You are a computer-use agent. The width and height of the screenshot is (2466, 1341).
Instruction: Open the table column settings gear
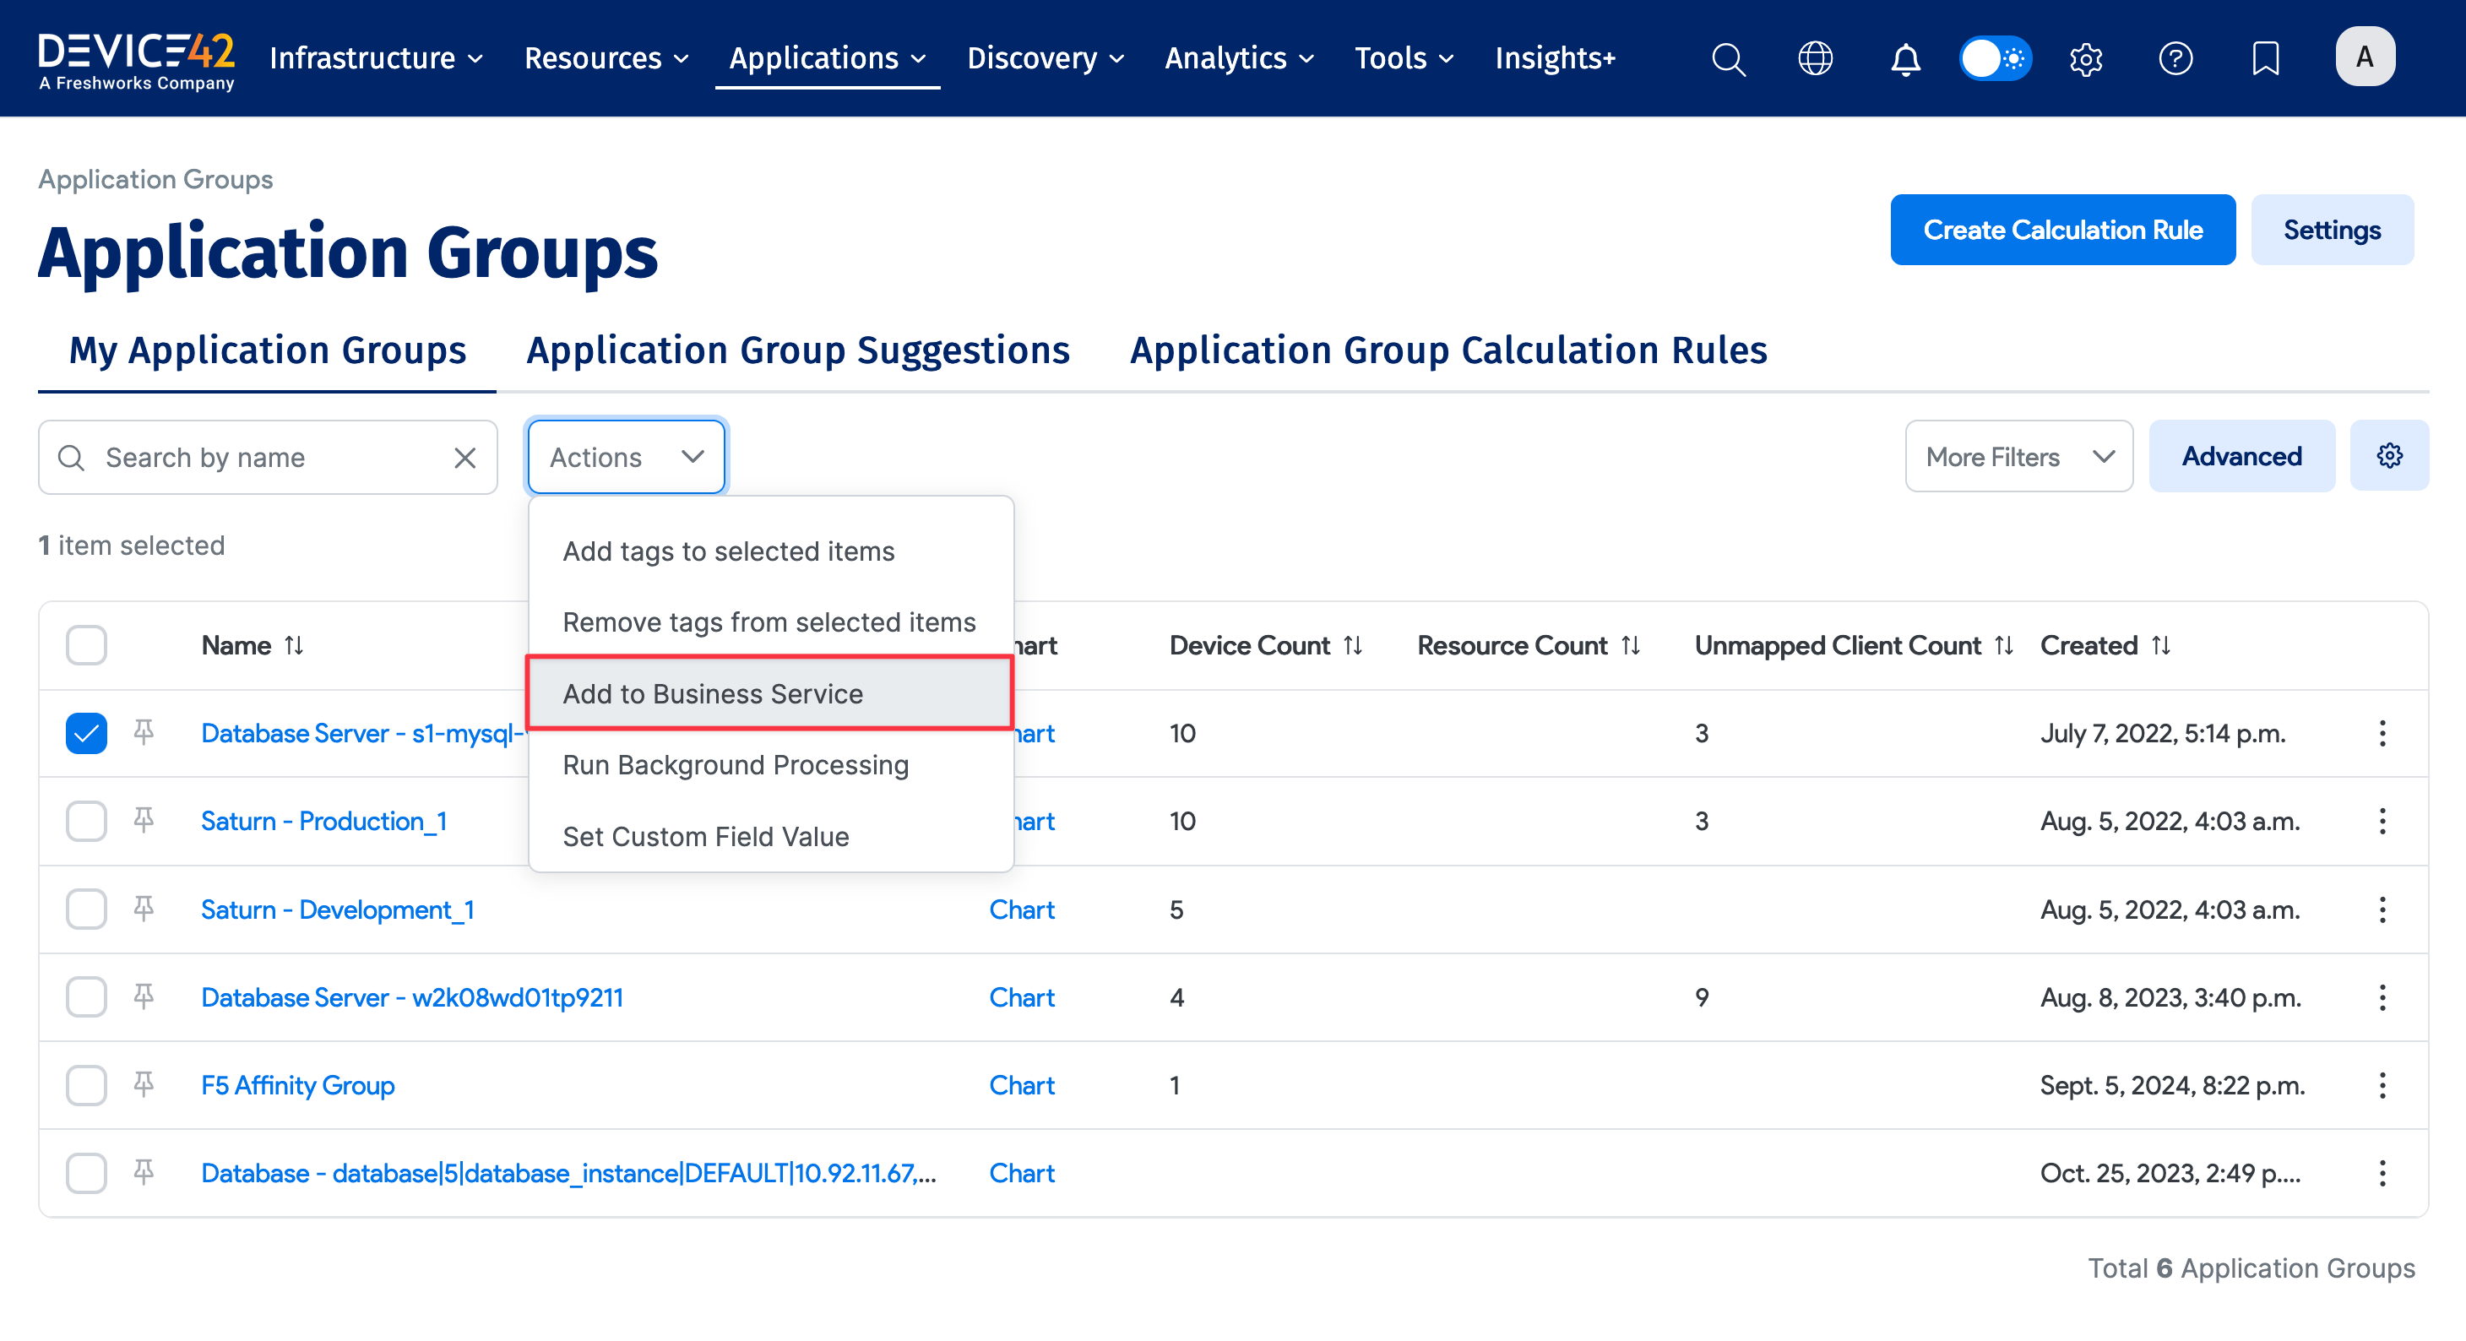2389,456
